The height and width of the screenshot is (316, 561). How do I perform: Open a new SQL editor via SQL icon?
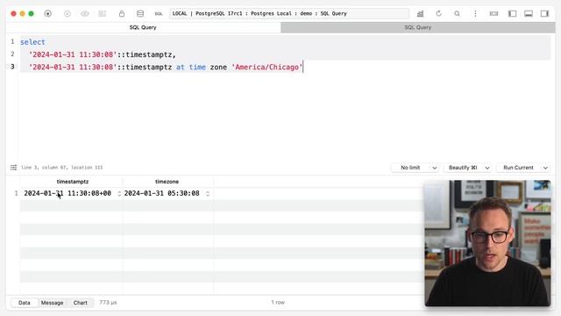pos(159,14)
